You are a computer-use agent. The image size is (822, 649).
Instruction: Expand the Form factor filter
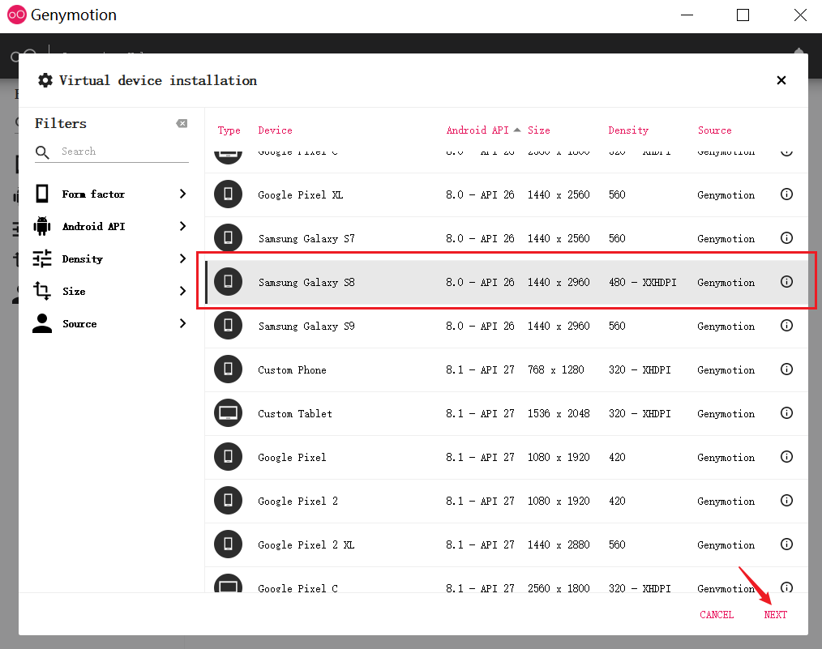pyautogui.click(x=182, y=194)
